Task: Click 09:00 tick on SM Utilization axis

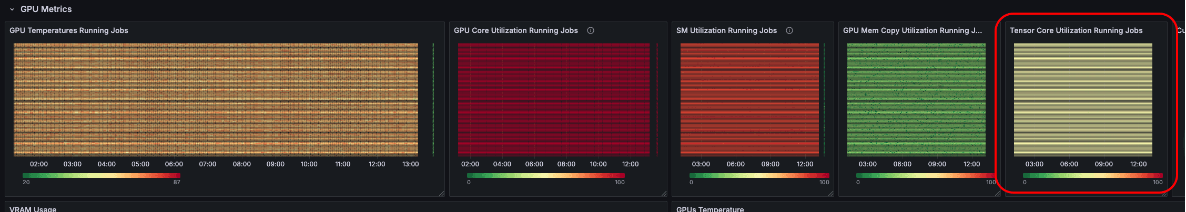Action: click(x=771, y=164)
